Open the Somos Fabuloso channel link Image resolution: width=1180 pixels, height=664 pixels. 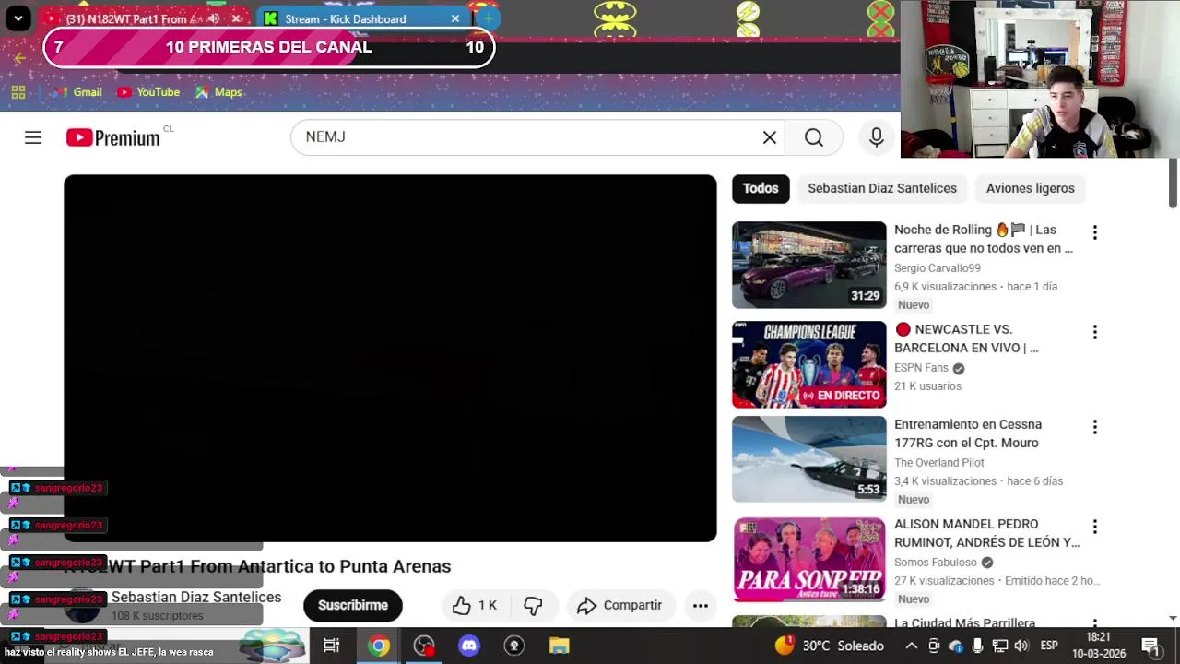pyautogui.click(x=935, y=563)
